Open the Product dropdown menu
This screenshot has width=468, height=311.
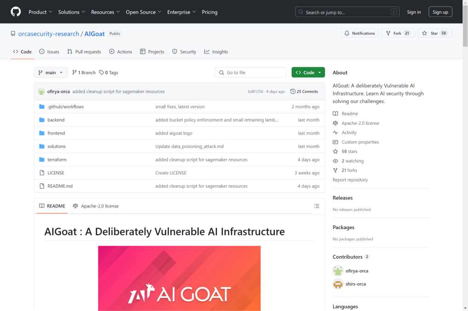coord(40,12)
